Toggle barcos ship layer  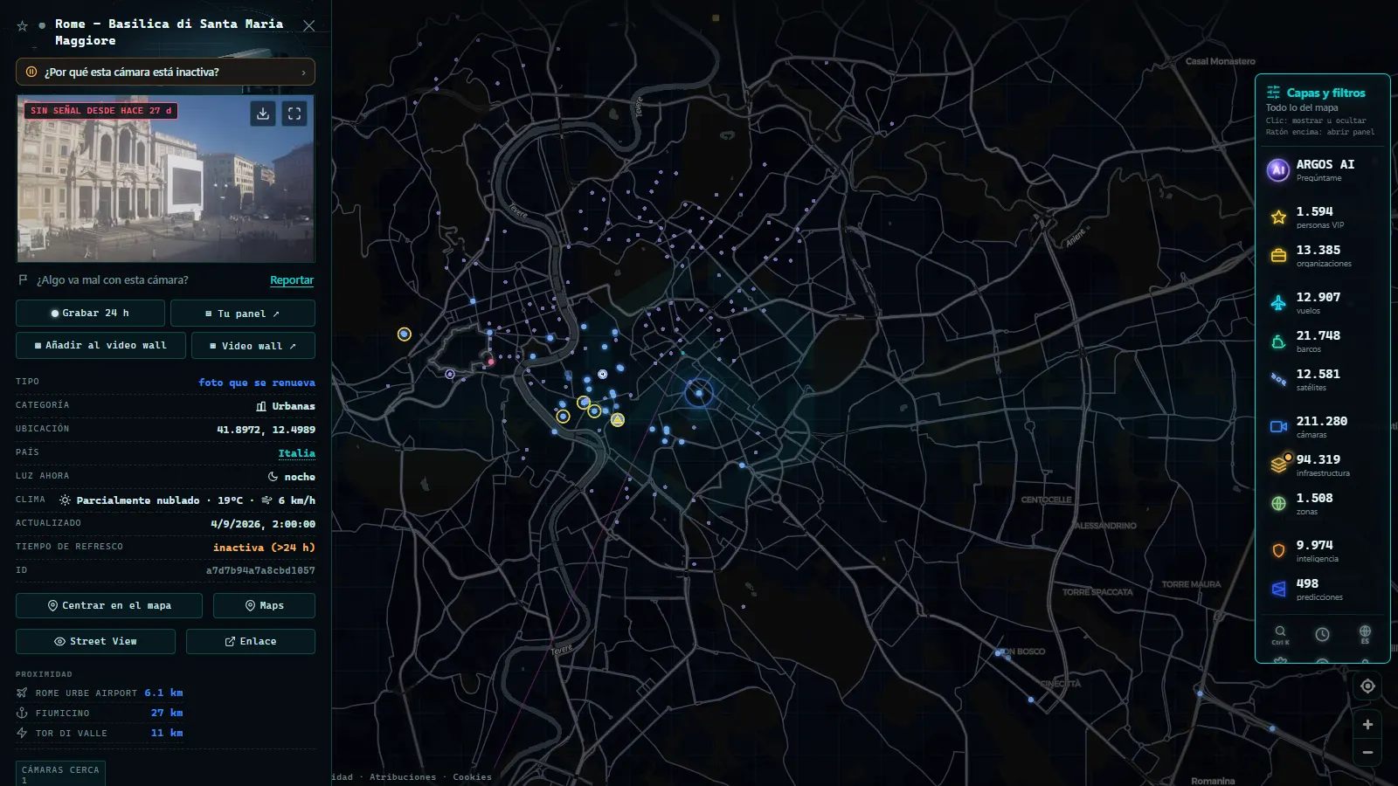coord(1323,341)
